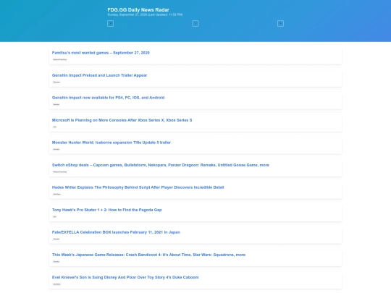Click source tag under Microsoft More Consoles headline

coord(54,127)
